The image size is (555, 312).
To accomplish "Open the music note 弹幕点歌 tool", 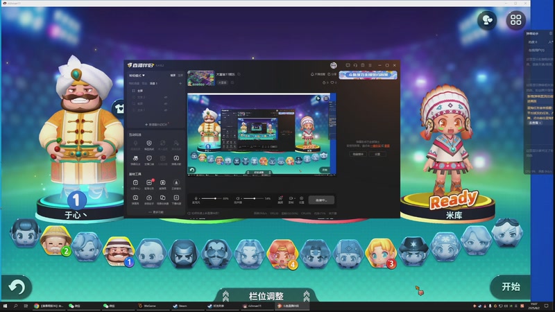I will coord(176,160).
